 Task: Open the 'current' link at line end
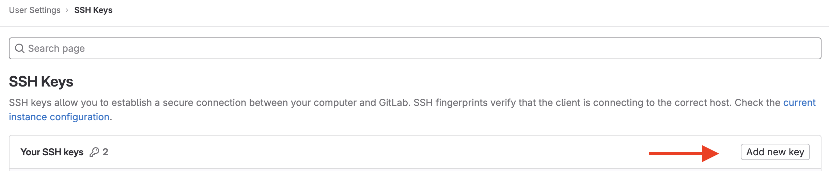(799, 103)
